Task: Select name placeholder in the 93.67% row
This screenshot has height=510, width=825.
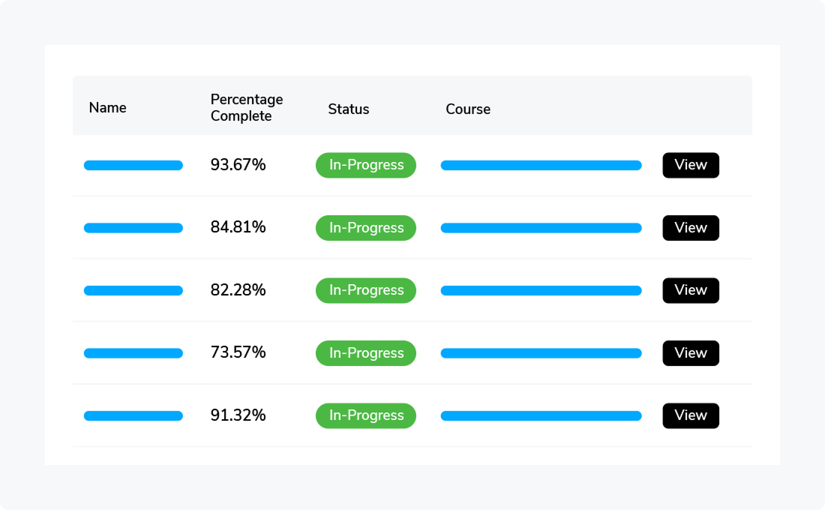Action: [133, 166]
